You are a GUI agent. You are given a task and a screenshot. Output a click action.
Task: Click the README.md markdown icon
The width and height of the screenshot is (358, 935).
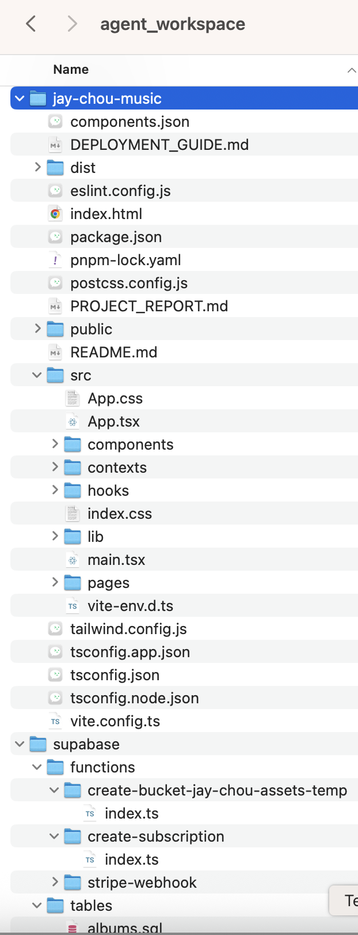click(x=55, y=352)
